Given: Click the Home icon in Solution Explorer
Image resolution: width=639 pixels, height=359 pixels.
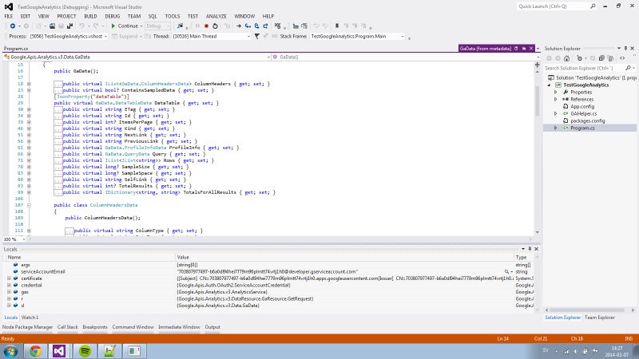Looking at the screenshot, I should tap(566, 58).
